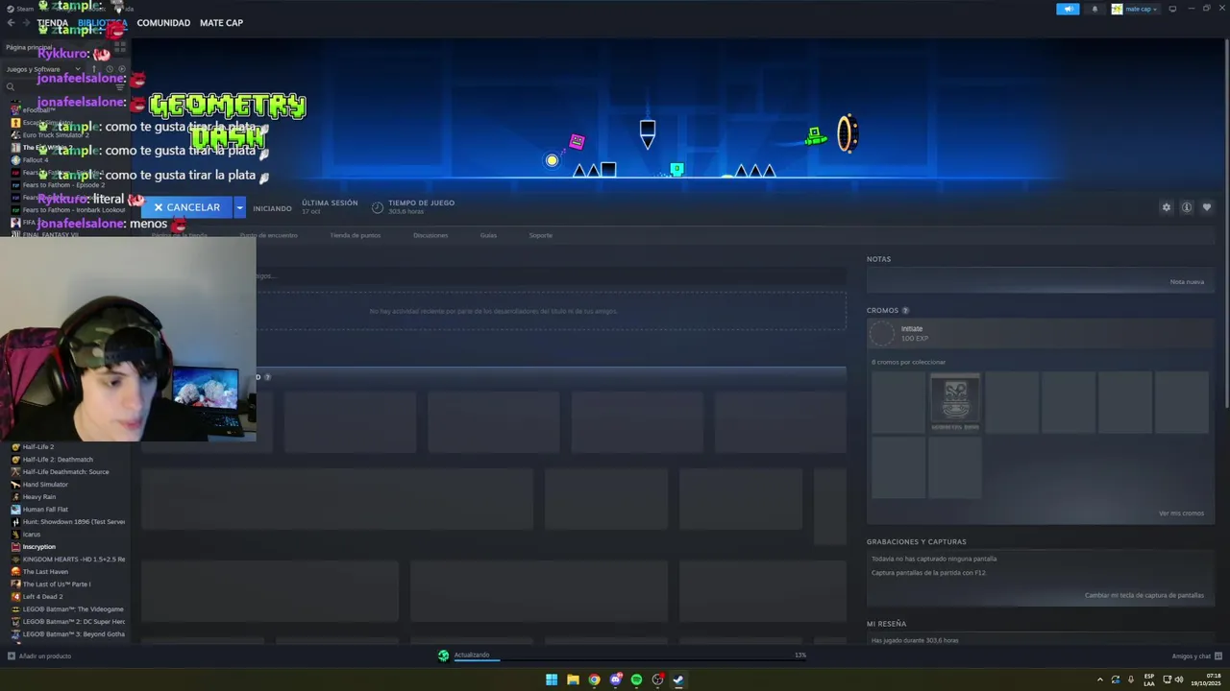Viewport: 1230px width, 691px height.
Task: Open Steam from taskbar
Action: click(x=678, y=679)
